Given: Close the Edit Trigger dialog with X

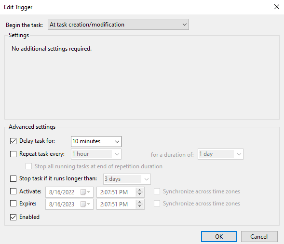Looking at the screenshot, I should pos(277,7).
